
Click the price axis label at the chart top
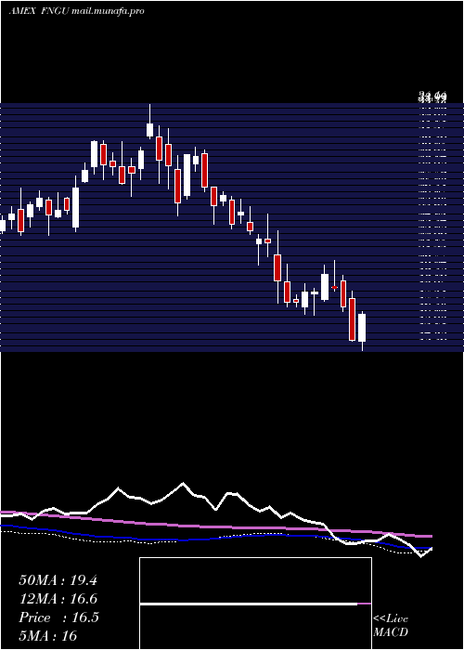432,97
